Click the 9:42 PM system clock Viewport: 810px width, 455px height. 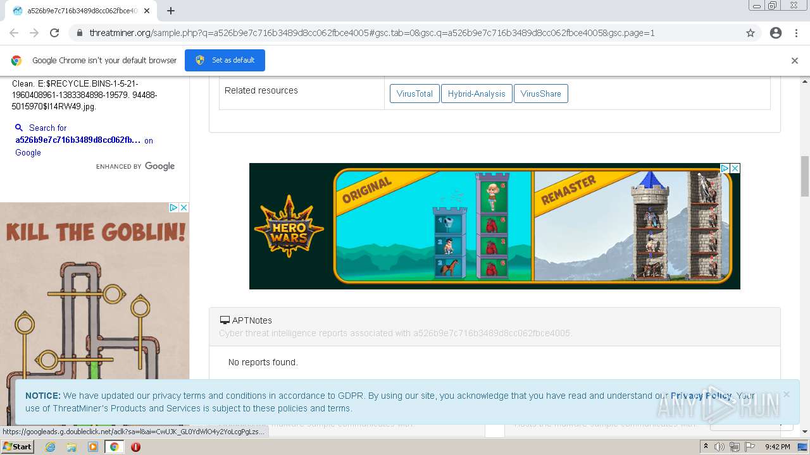[x=778, y=447]
